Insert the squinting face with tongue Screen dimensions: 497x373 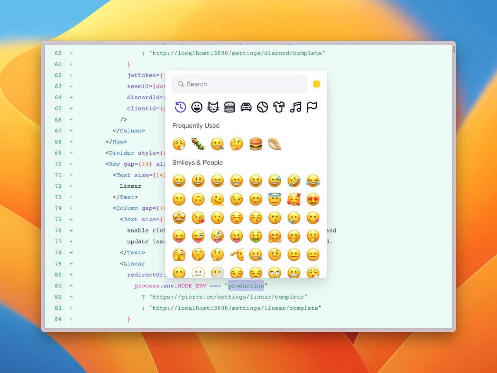[x=236, y=236]
